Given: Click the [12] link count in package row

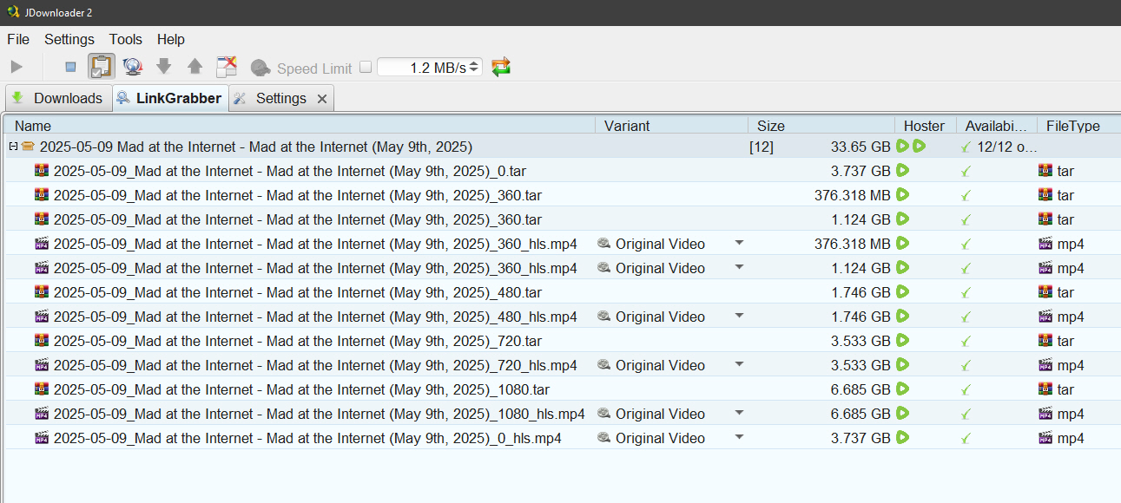Looking at the screenshot, I should (x=762, y=147).
